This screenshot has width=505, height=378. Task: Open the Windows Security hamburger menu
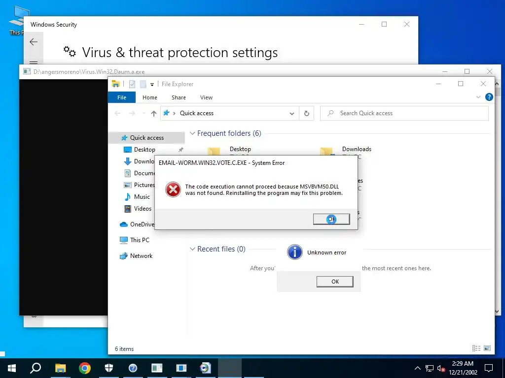point(34,63)
